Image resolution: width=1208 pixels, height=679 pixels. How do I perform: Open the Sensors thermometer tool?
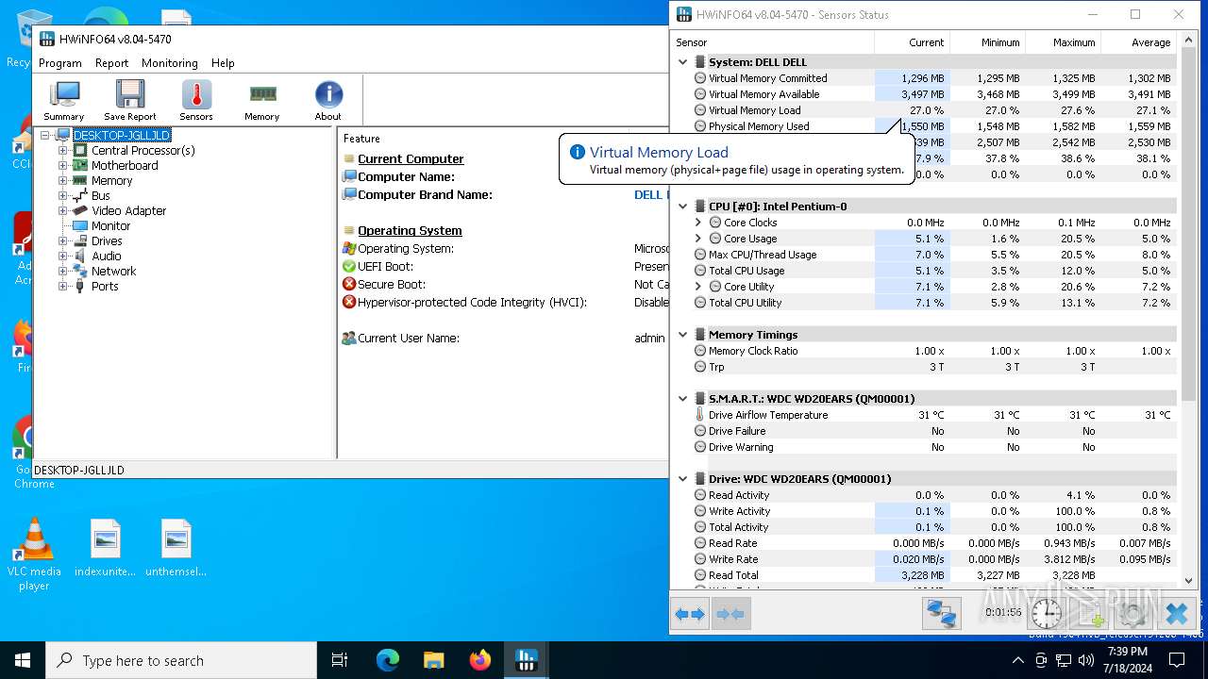196,101
